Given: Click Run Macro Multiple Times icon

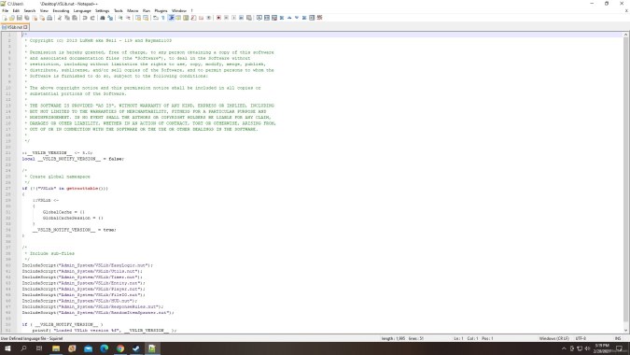Looking at the screenshot, I should click(241, 18).
